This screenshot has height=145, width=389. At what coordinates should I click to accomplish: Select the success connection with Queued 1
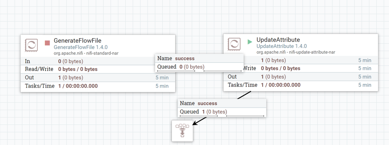pos(222,108)
